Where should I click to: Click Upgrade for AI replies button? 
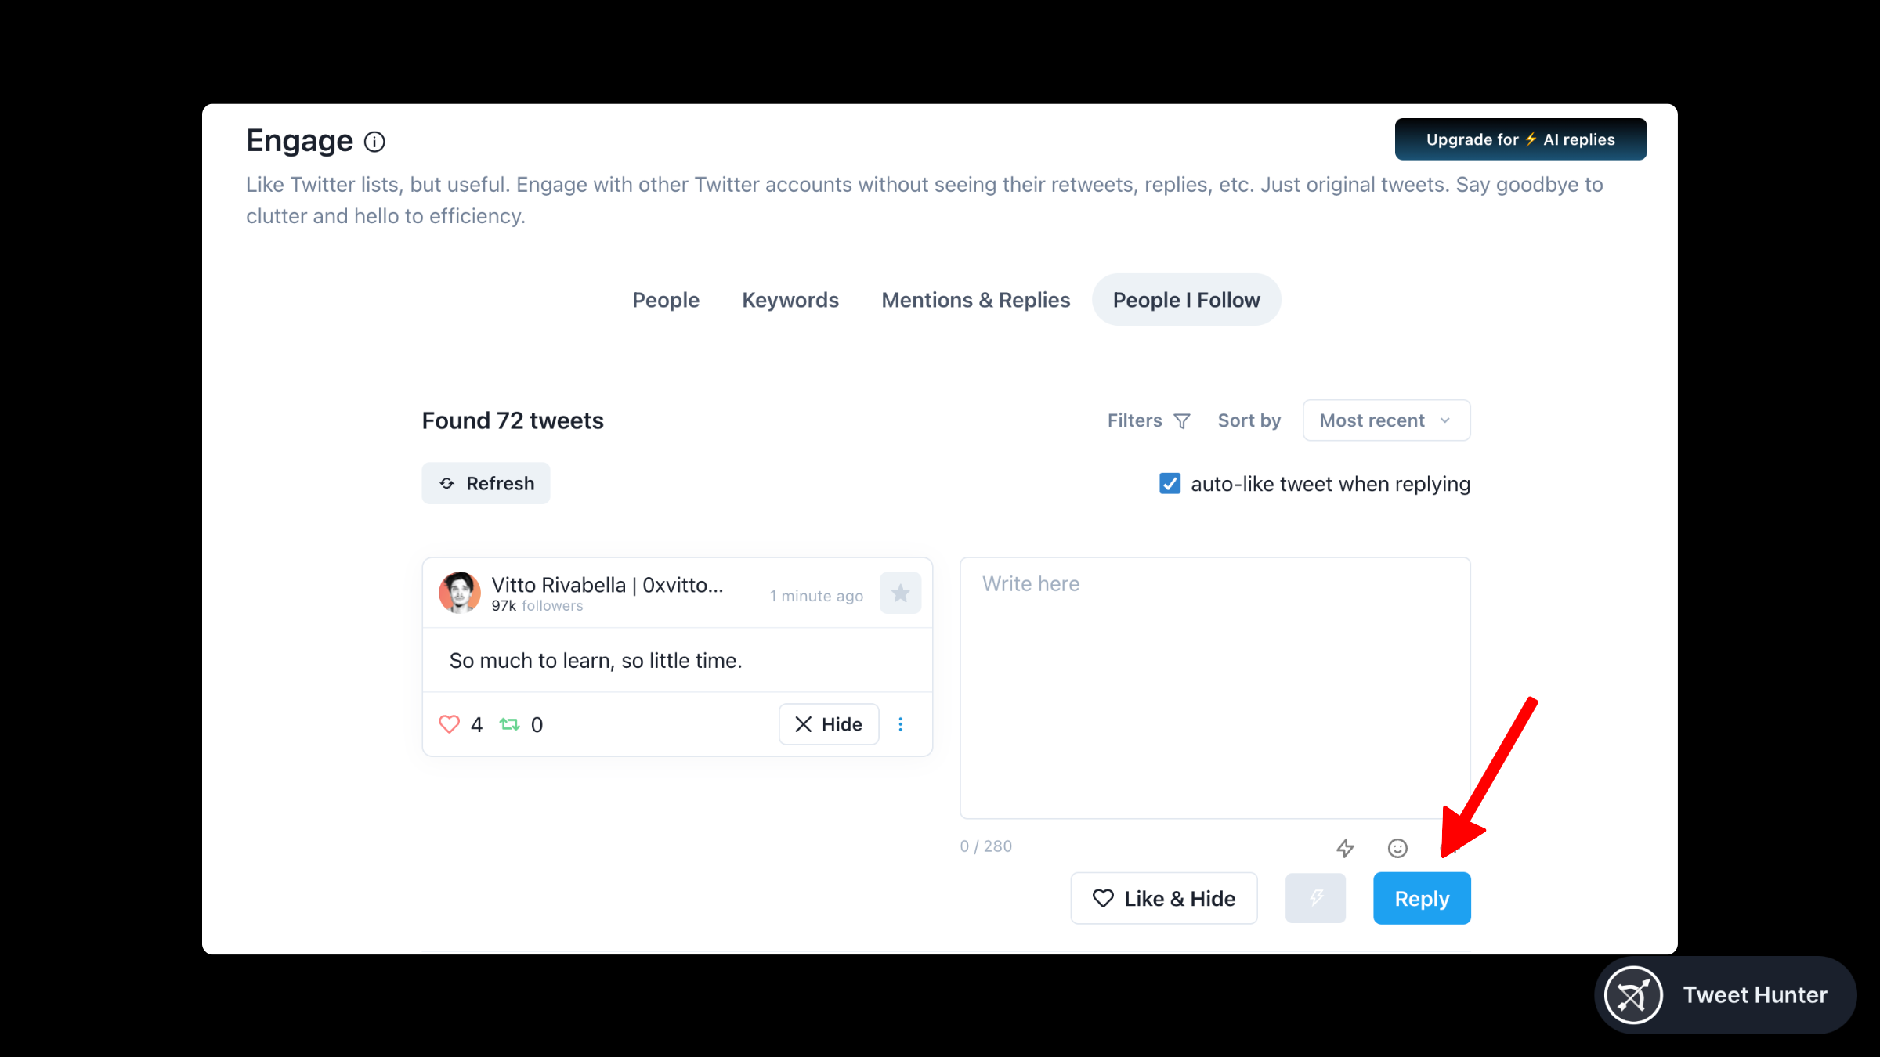click(x=1520, y=139)
